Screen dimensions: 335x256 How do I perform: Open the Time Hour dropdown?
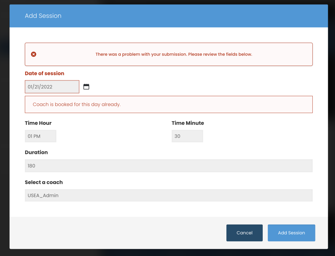click(41, 136)
